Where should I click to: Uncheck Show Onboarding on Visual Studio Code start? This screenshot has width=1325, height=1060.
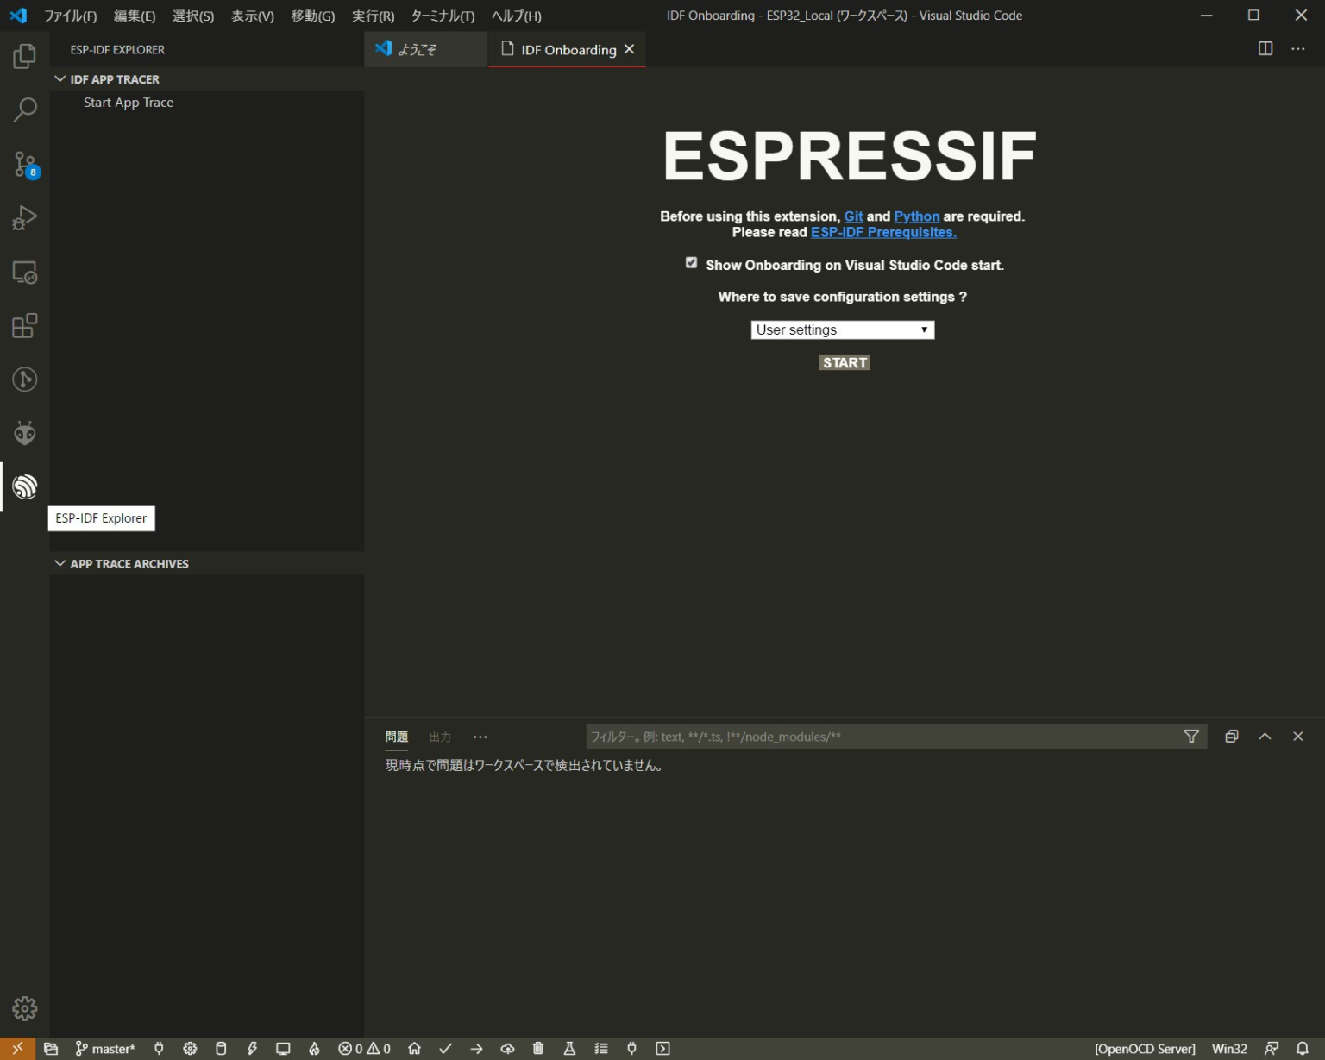tap(691, 263)
